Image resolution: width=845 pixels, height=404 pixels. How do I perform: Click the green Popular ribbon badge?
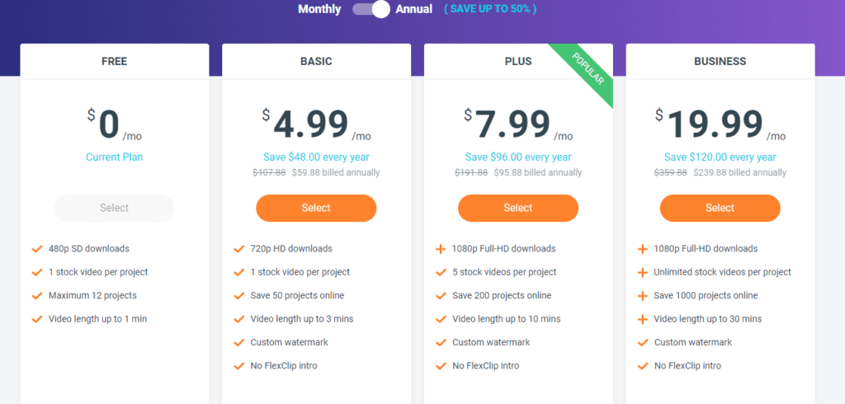coord(587,73)
